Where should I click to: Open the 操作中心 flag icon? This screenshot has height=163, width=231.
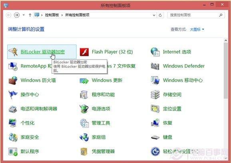[13, 94]
